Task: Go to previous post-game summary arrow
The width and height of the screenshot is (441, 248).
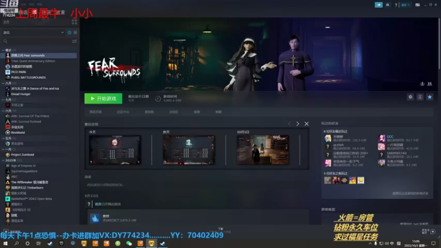Action: [x=289, y=123]
